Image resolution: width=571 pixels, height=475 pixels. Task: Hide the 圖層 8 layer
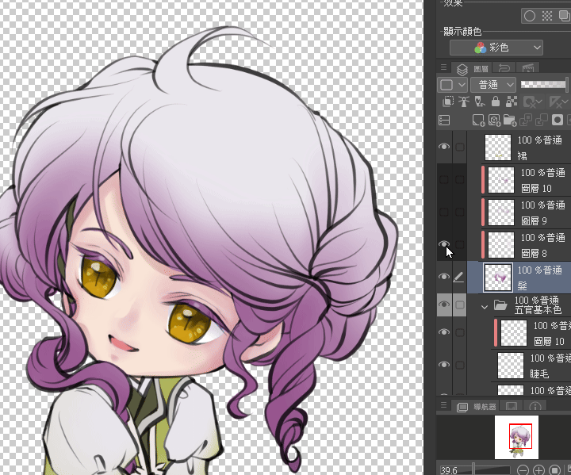pyautogui.click(x=444, y=244)
